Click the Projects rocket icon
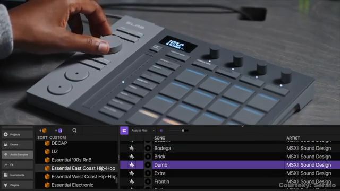This screenshot has width=340, height=191. (6, 134)
